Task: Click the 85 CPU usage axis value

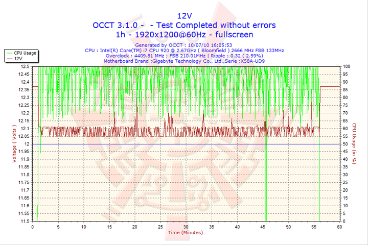Action: (x=345, y=90)
